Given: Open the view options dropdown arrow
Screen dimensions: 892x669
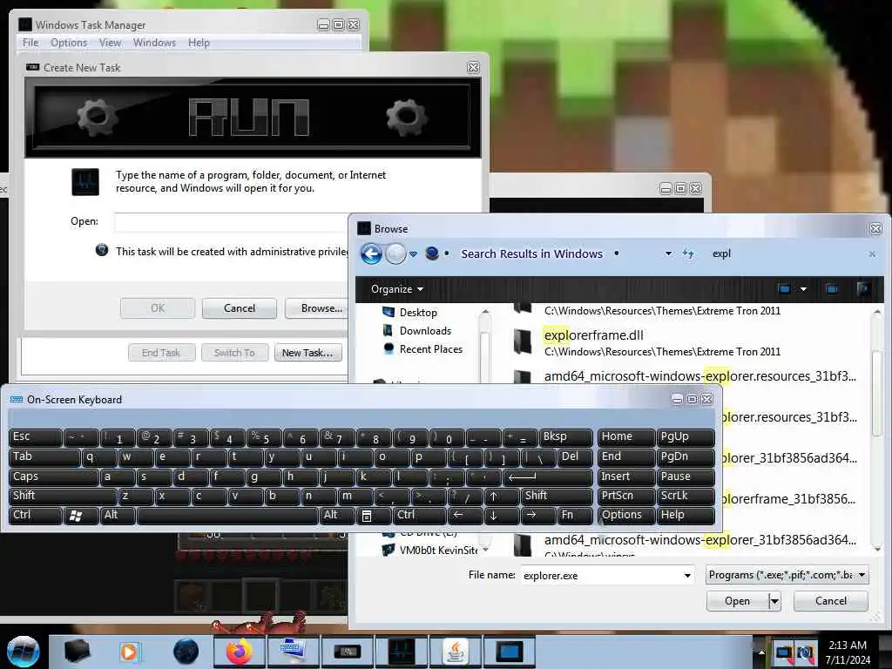Looking at the screenshot, I should pos(803,289).
